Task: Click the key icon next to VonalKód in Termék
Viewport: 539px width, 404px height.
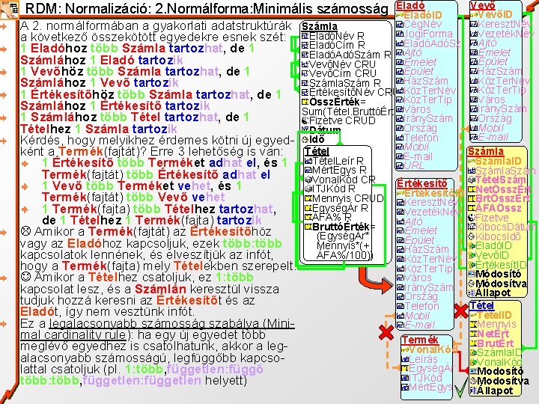Action: [x=405, y=349]
